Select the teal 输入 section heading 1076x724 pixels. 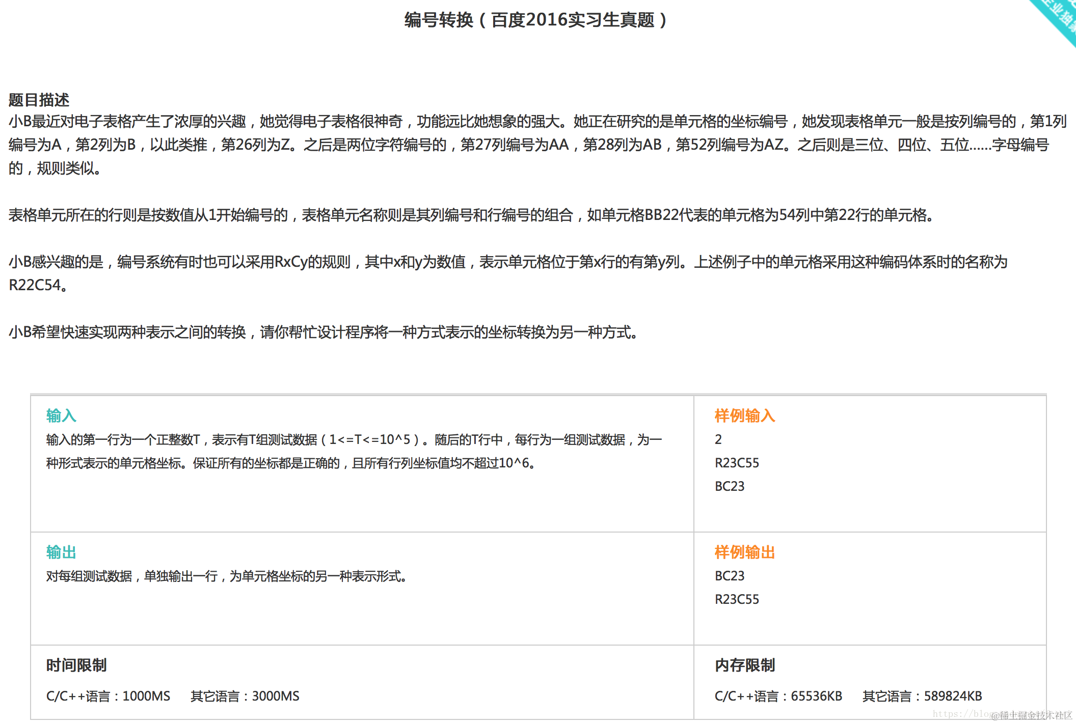(61, 415)
